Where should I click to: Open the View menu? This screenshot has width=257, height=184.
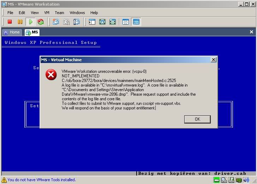35,13
